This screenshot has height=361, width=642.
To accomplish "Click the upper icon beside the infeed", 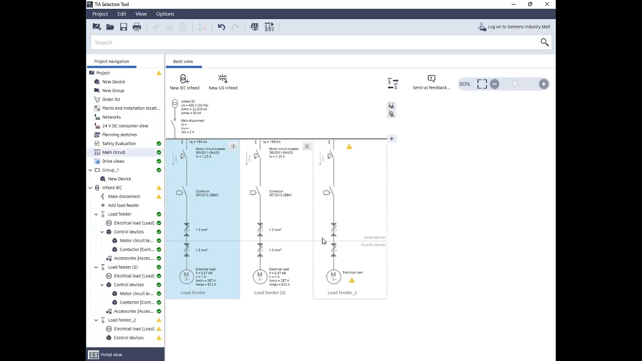I will (391, 106).
